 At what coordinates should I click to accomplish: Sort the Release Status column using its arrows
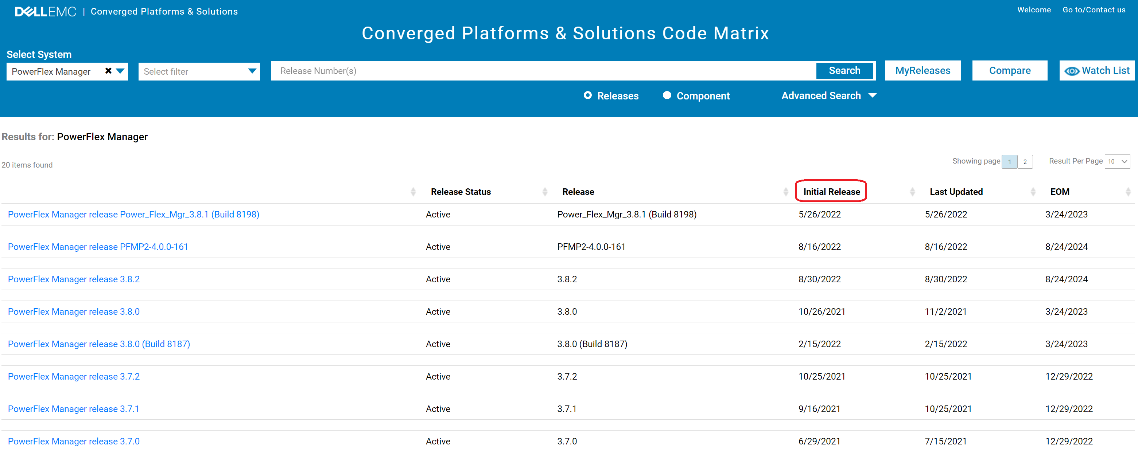pyautogui.click(x=544, y=192)
